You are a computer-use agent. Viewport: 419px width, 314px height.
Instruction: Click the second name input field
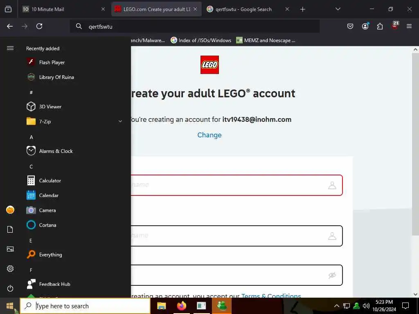tap(237, 236)
